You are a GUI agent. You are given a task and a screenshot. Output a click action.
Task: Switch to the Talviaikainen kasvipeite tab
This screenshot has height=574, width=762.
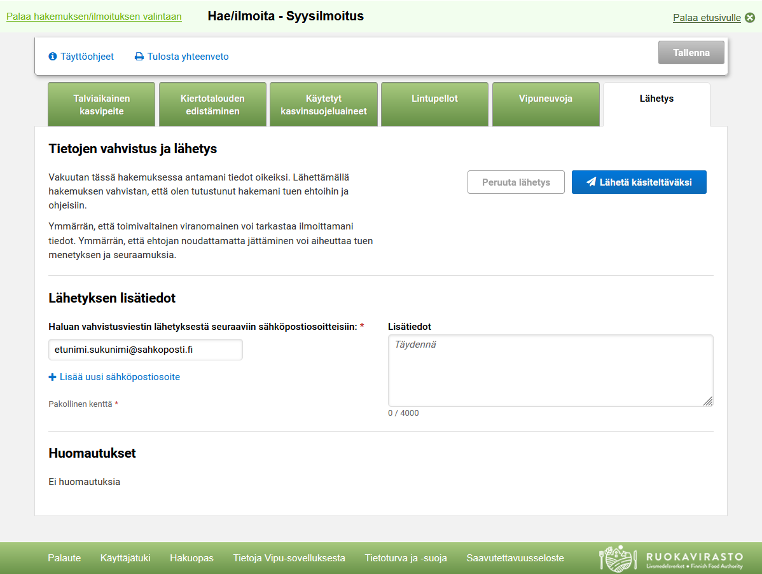click(100, 104)
